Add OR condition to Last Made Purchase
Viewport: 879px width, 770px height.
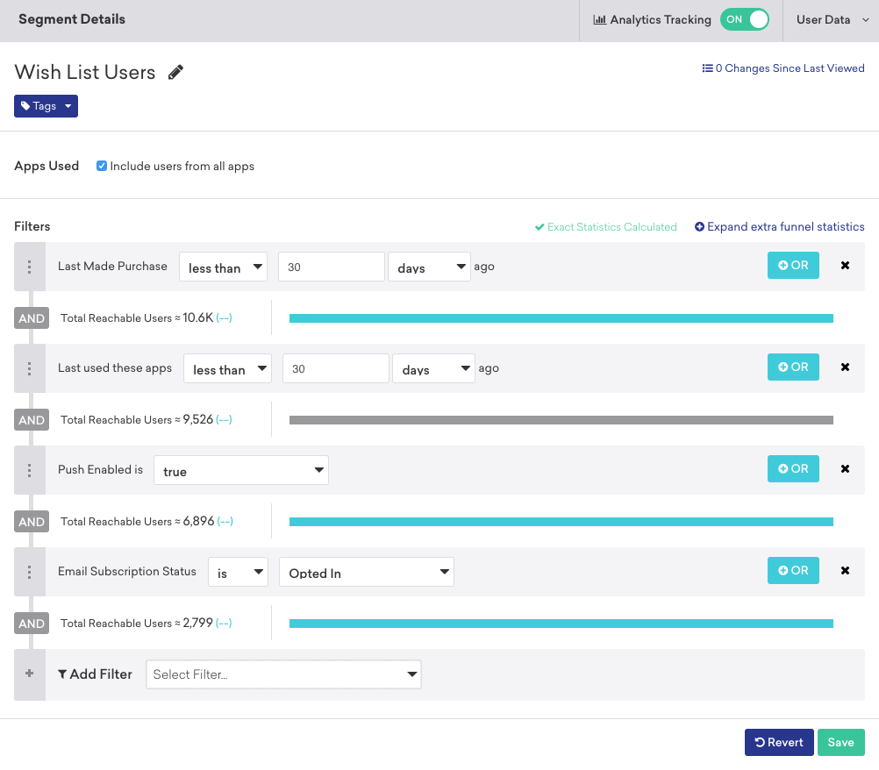click(793, 265)
